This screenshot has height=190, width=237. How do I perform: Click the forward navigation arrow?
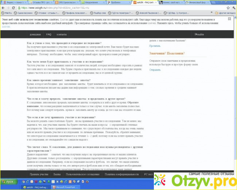coord(9,7)
